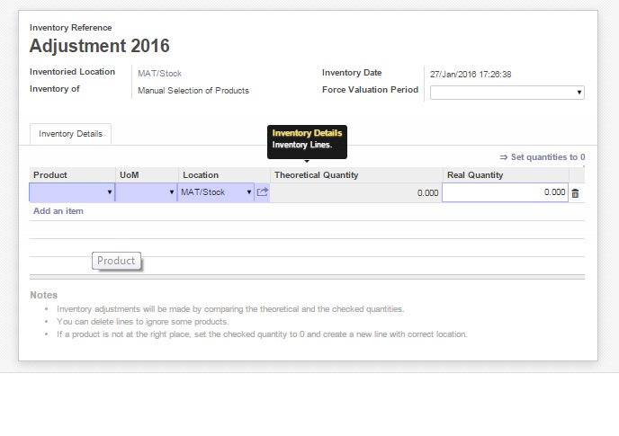Viewport: 619px width, 436px height.
Task: Open the MAT/Stock inventoried location link
Action: (x=159, y=74)
